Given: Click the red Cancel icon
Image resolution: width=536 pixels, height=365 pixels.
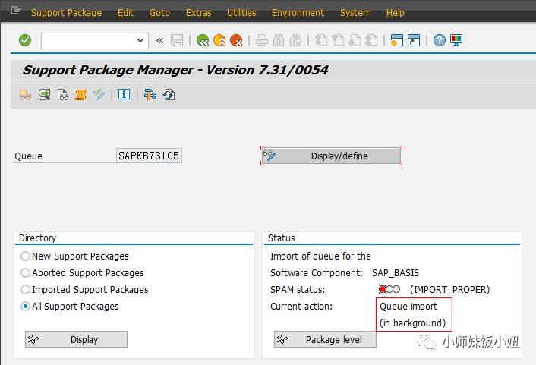Looking at the screenshot, I should (x=236, y=40).
